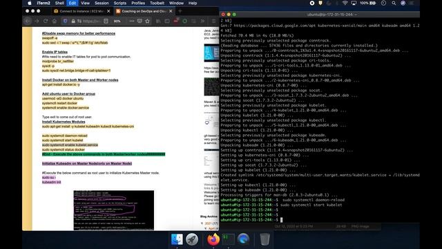442x249 pixels.
Task: Click 'Initialize Kubeadm on Master Node' heading
Action: point(87,163)
